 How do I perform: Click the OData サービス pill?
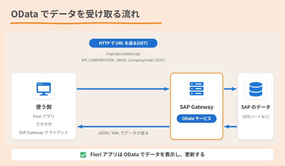[196, 119]
